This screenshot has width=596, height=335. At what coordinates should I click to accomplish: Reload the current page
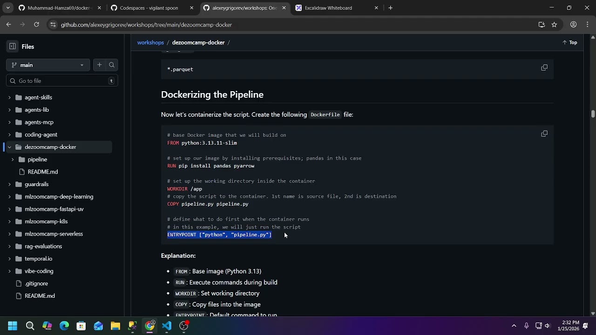pos(36,25)
